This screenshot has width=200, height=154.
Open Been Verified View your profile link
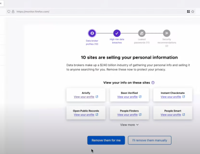click(x=127, y=97)
